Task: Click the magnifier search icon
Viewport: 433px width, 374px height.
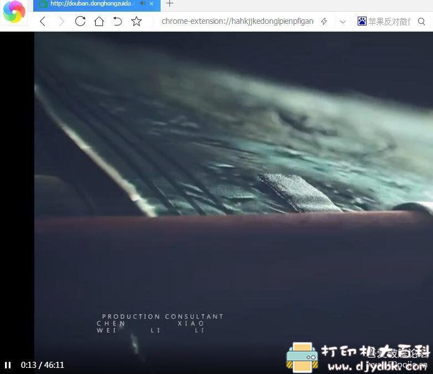Action: (421, 21)
